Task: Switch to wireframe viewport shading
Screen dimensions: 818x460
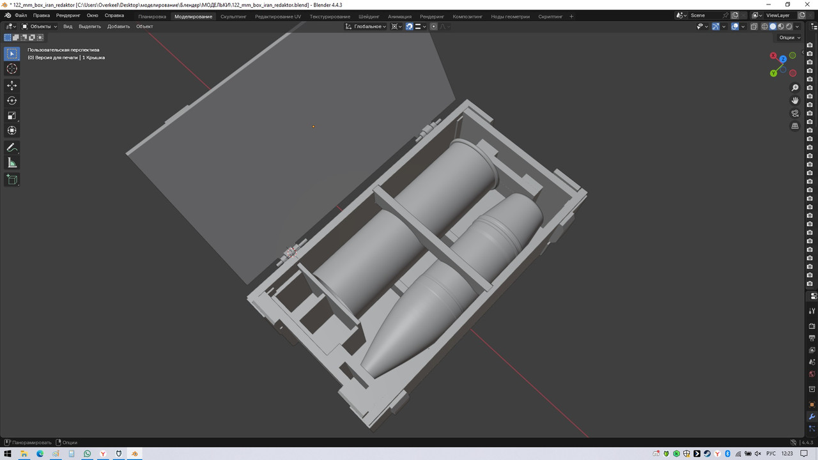Action: 765,26
